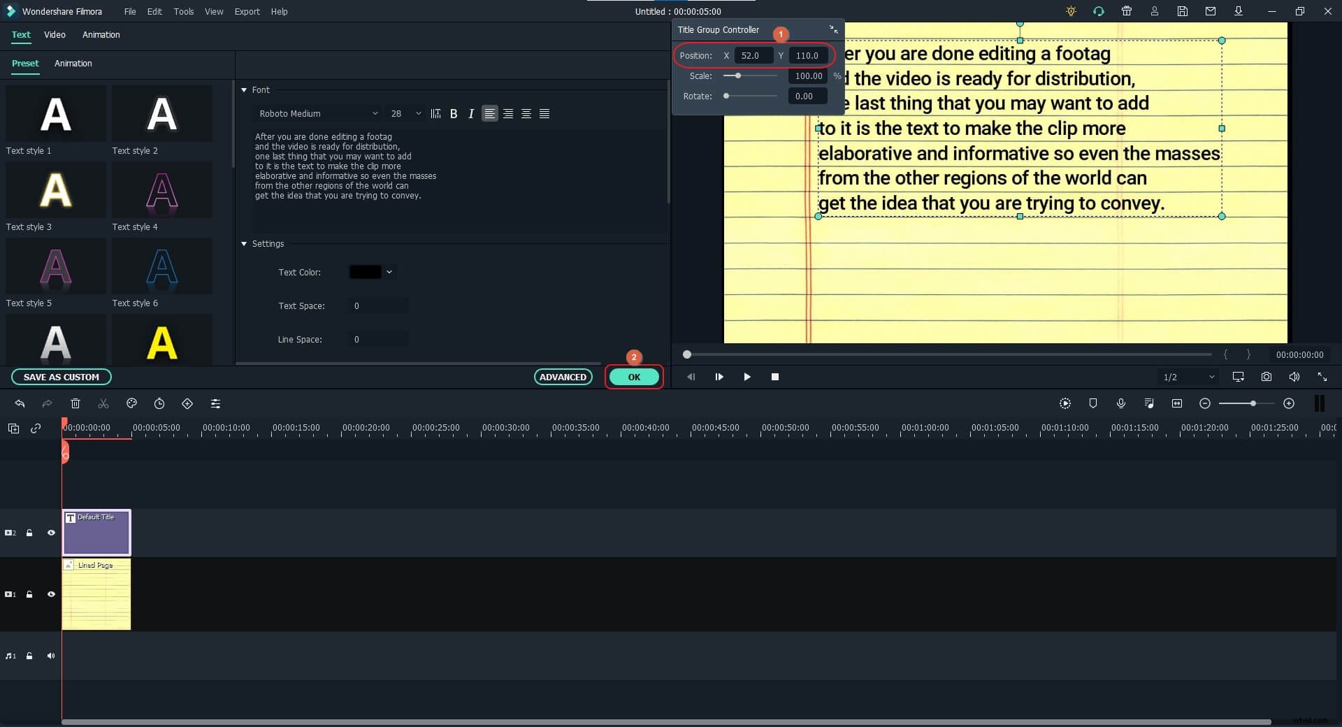Open the audio mixer panel
Image resolution: width=1342 pixels, height=727 pixels.
[x=1148, y=403]
